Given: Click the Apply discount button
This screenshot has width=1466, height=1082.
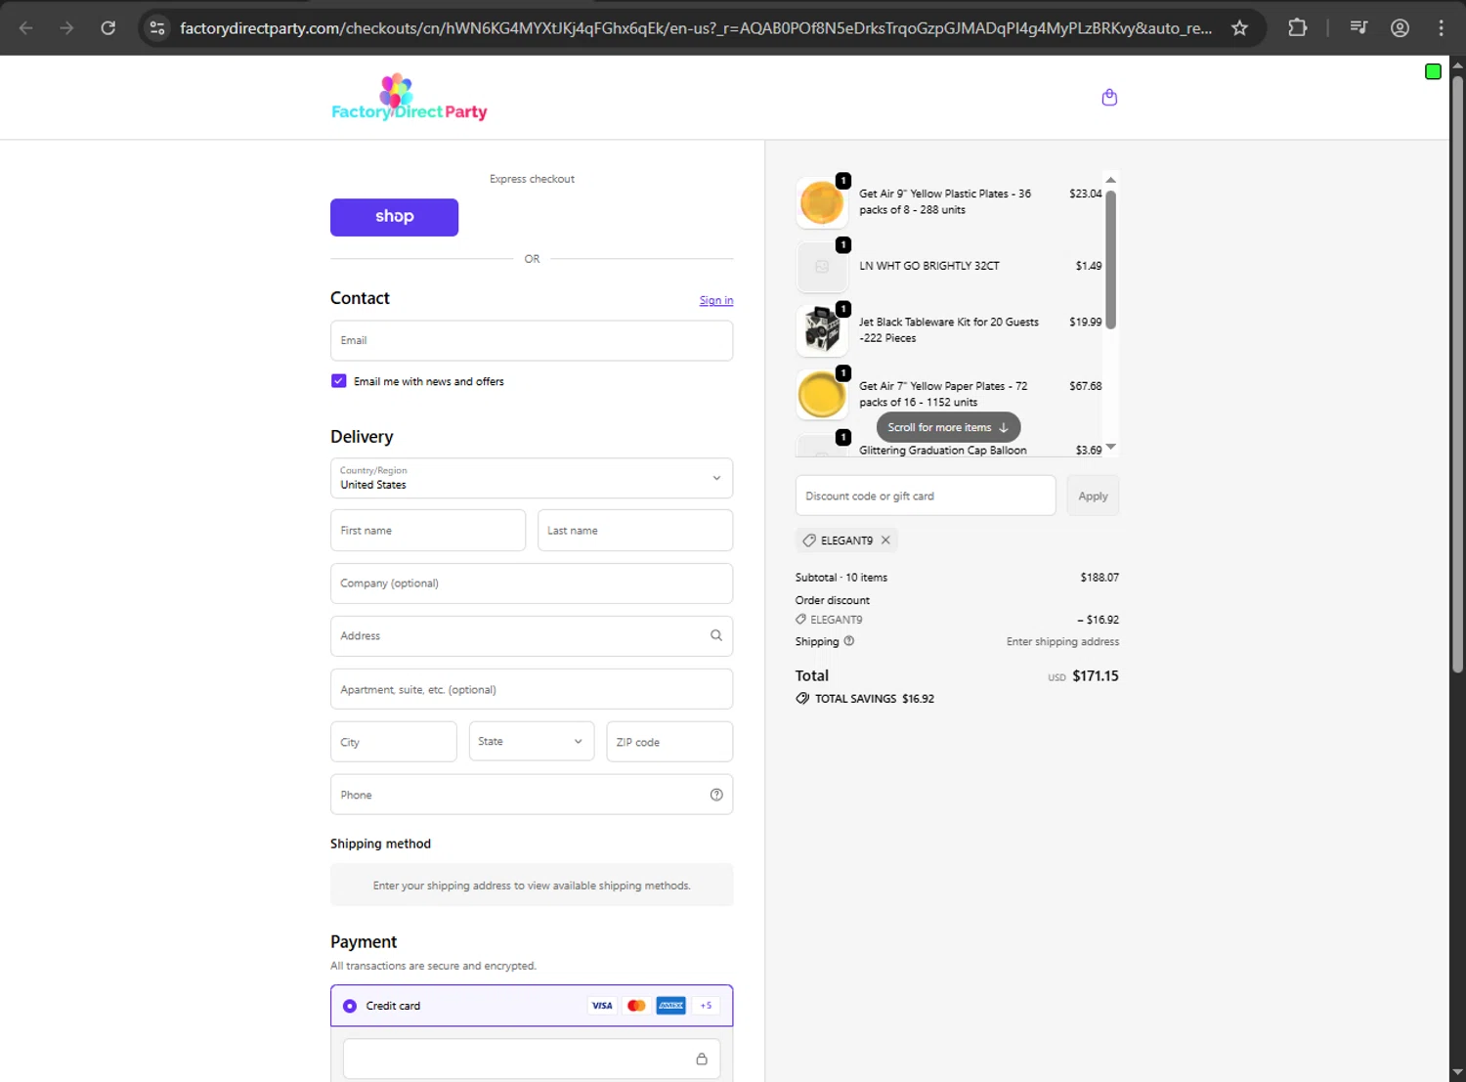Looking at the screenshot, I should coord(1093,496).
